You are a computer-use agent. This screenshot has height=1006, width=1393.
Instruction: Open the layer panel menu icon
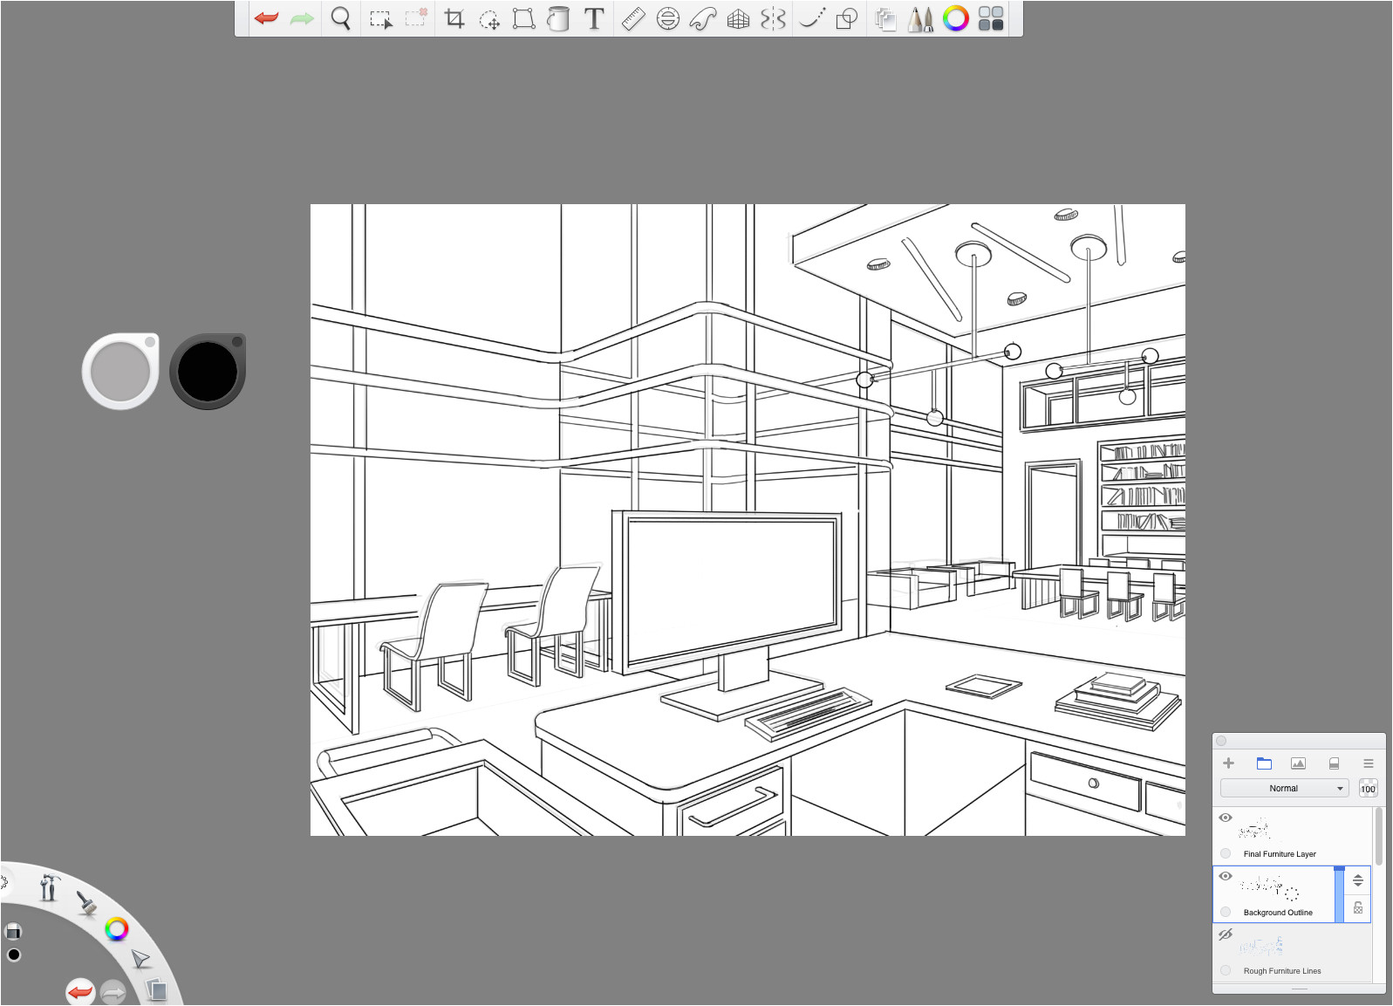pos(1368,763)
